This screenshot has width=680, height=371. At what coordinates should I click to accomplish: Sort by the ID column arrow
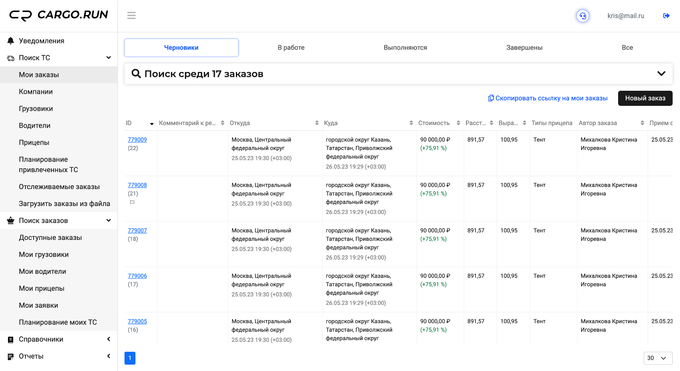(152, 124)
